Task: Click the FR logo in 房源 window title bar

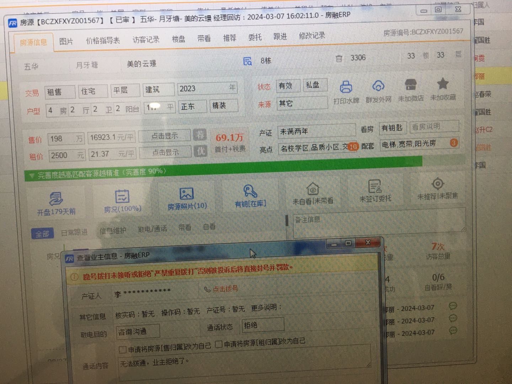Action: (13, 23)
